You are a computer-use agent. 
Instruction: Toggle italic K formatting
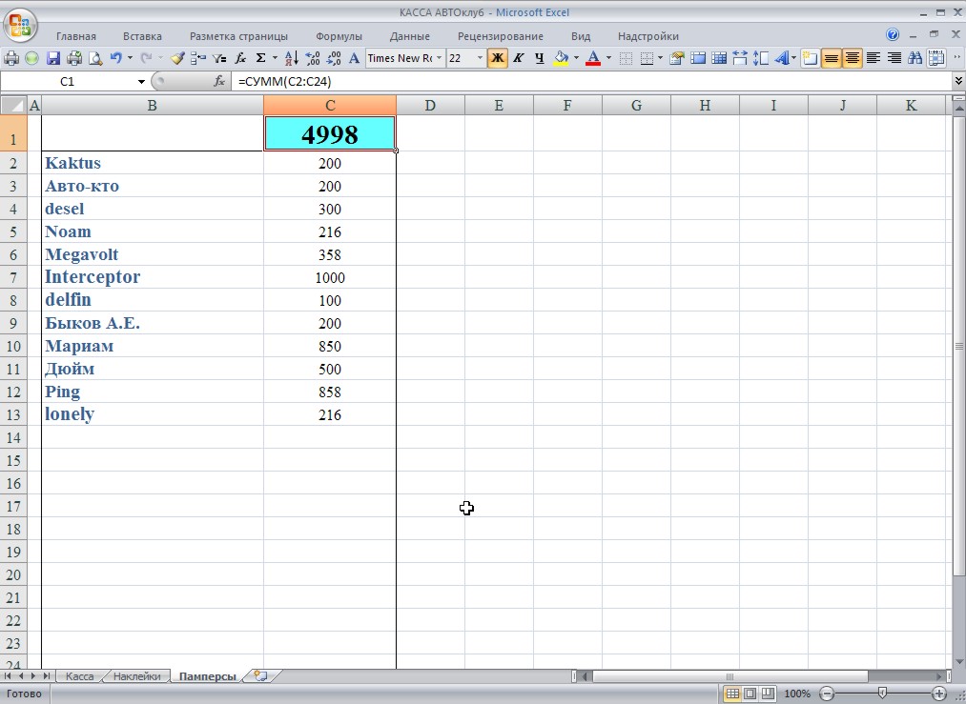point(518,58)
